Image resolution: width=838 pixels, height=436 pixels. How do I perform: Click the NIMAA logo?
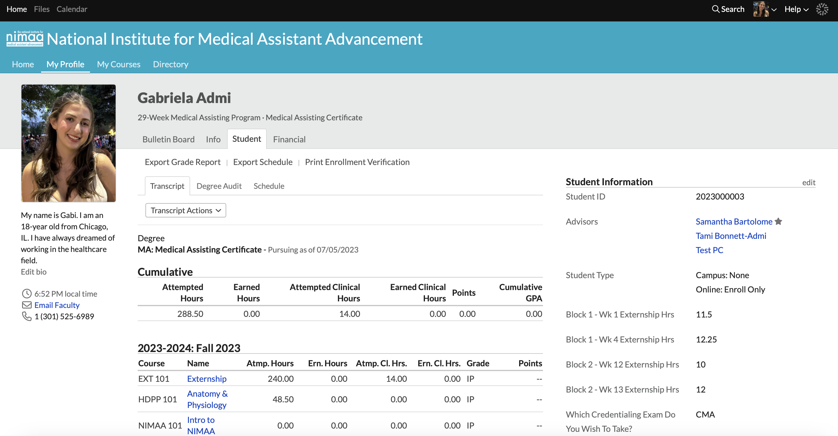[25, 39]
